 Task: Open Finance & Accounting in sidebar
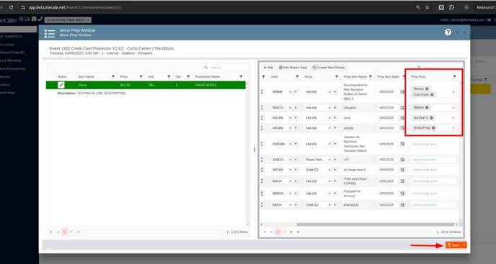12,68
